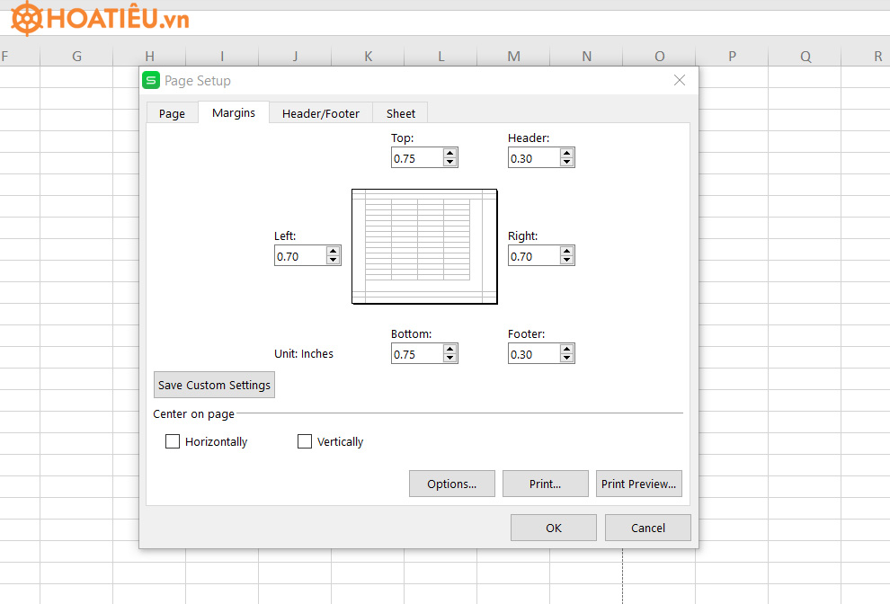Viewport: 890px width, 604px height.
Task: Dismiss the dialog with Cancel
Action: tap(647, 528)
